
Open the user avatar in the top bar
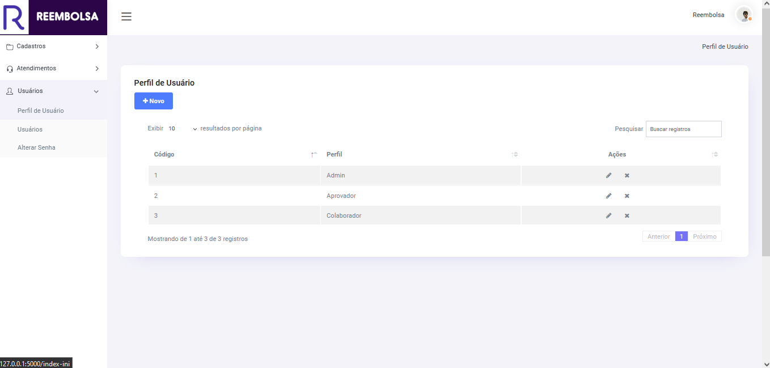(x=744, y=15)
